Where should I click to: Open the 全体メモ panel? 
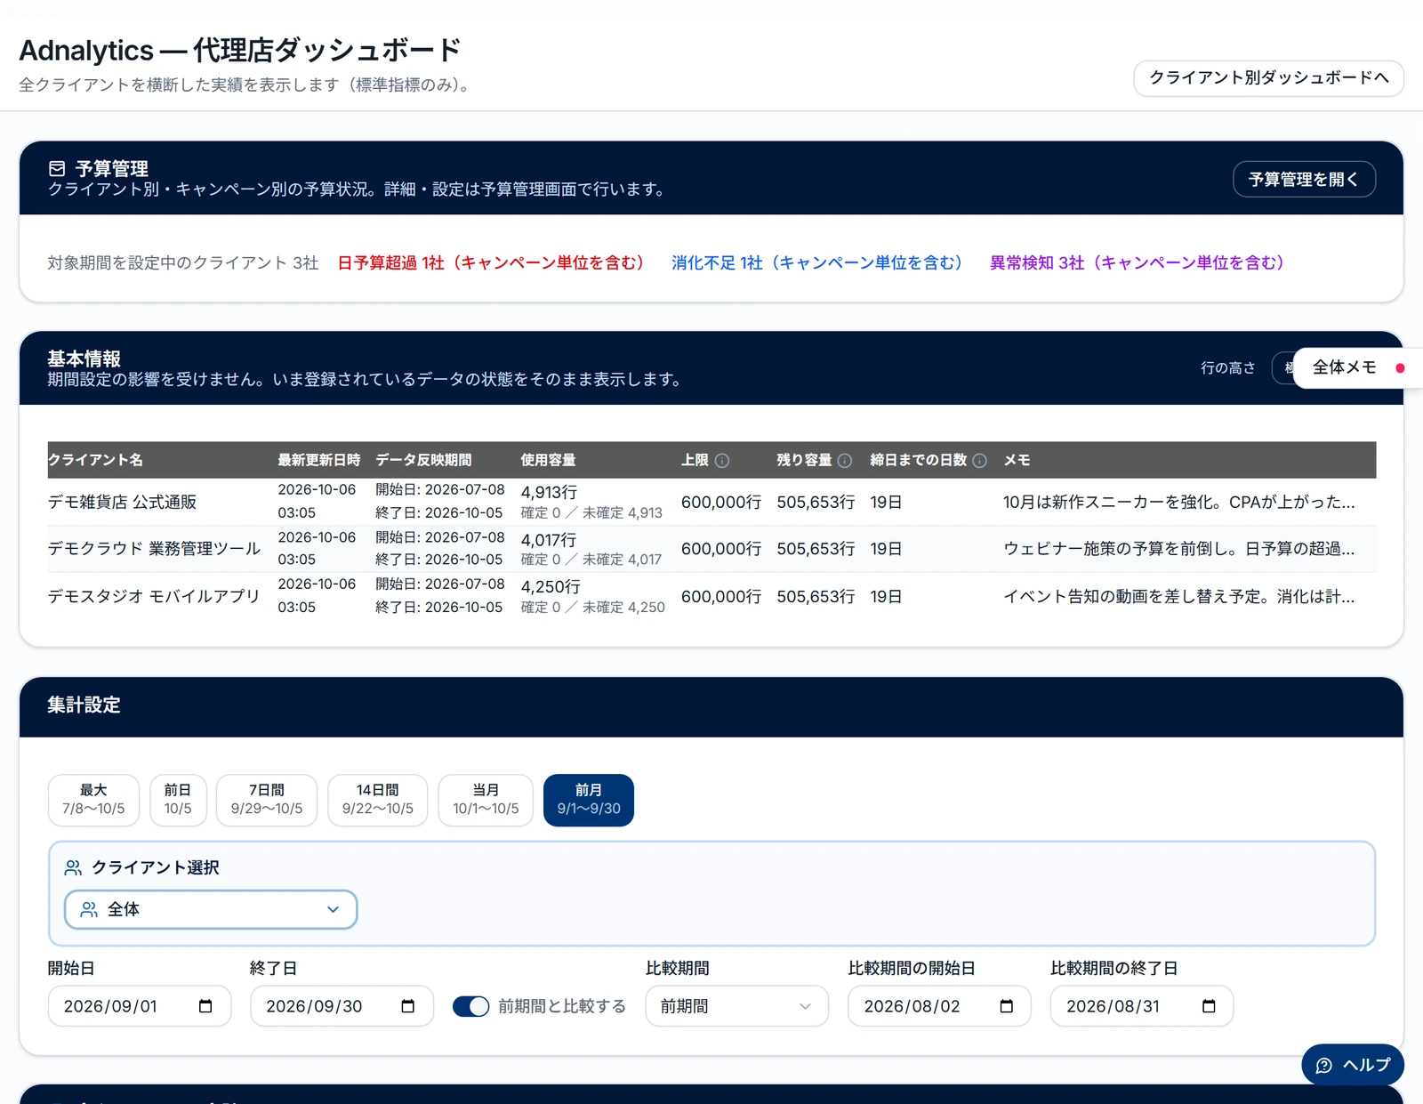(1357, 367)
